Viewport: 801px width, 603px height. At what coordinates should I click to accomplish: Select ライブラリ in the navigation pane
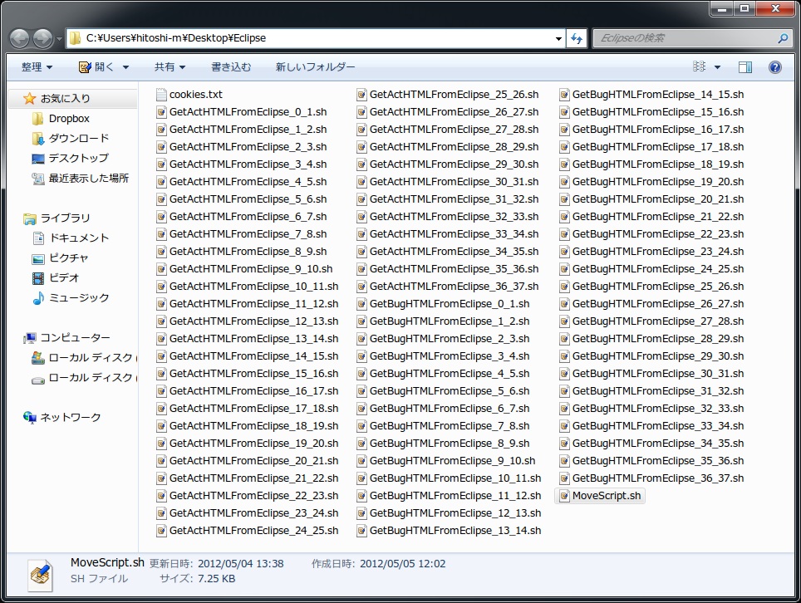66,218
